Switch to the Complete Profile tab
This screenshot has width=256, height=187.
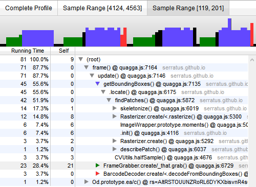click(x=29, y=8)
